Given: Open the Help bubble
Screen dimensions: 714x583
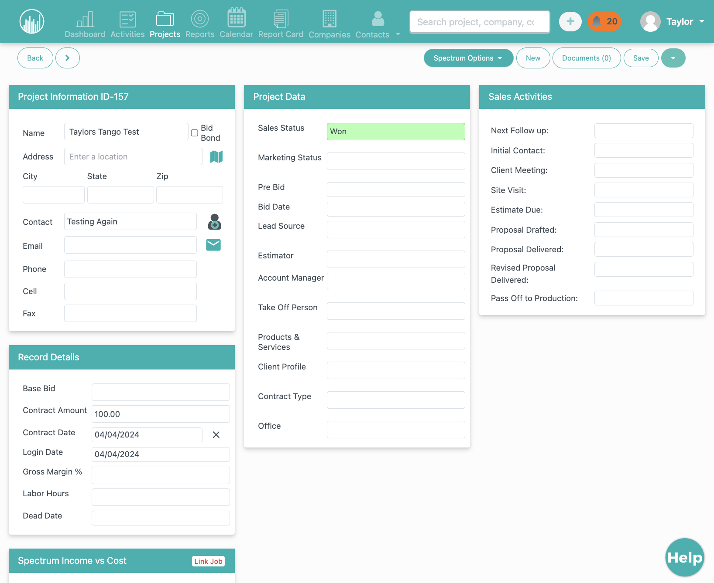Looking at the screenshot, I should coord(685,557).
